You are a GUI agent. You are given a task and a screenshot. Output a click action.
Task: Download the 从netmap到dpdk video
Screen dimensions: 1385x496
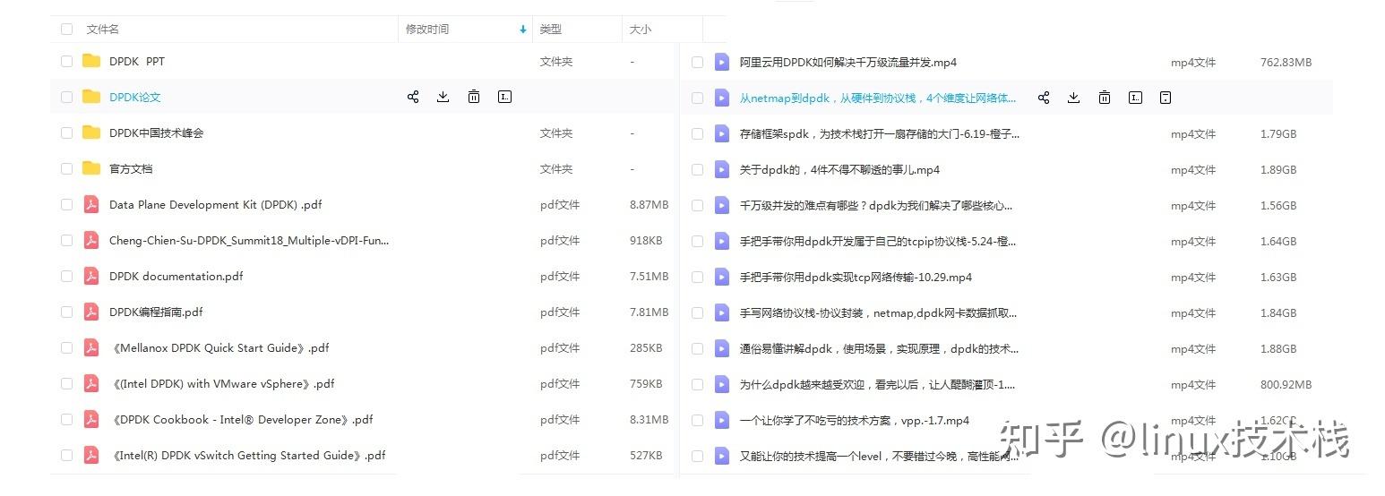coord(1073,98)
